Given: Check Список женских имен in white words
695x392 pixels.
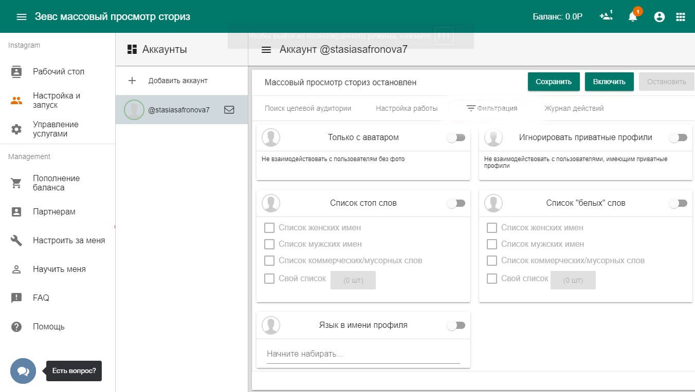Looking at the screenshot, I should (x=492, y=228).
